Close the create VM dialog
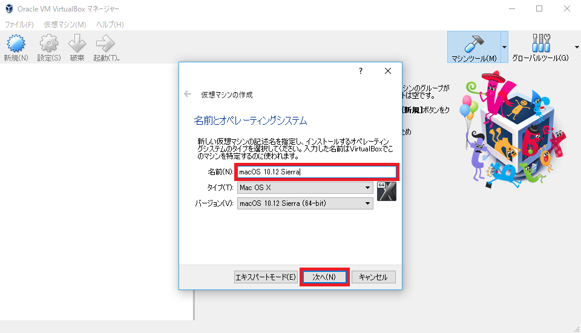 [x=387, y=71]
